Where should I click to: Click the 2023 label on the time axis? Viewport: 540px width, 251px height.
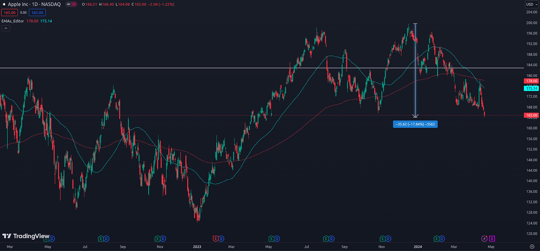(197, 247)
